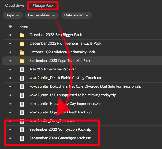The image size is (162, 149).
Task: Click archive icon of Orgy with Death Pack.zip
Action: coord(22,112)
